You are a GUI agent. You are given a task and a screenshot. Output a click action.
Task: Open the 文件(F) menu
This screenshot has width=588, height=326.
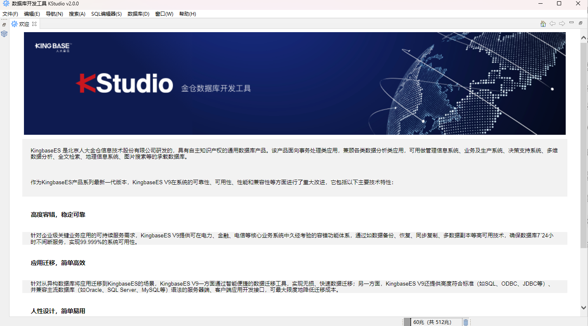pos(10,14)
